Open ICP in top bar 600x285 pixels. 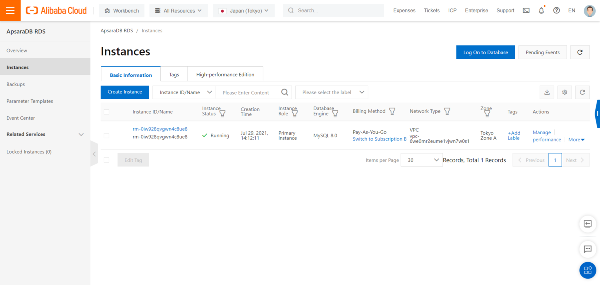coord(452,10)
